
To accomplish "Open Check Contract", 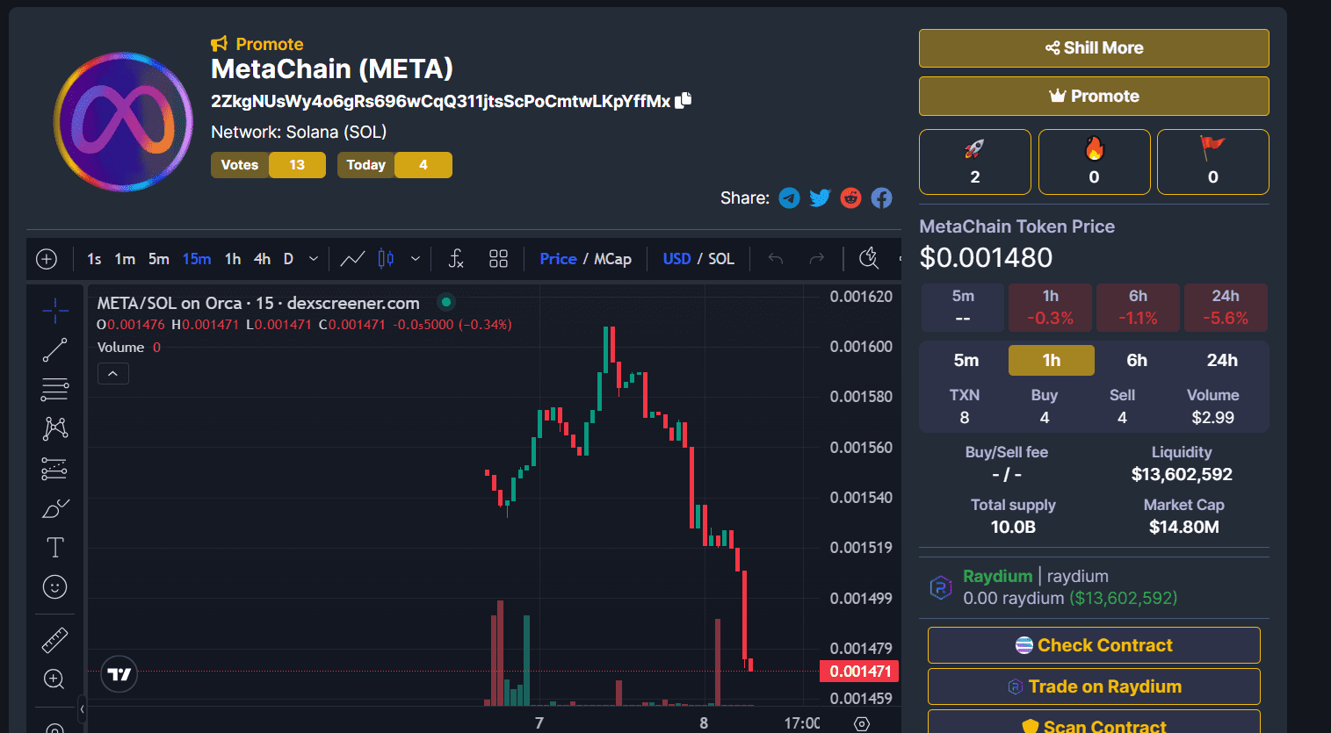I will (x=1094, y=645).
